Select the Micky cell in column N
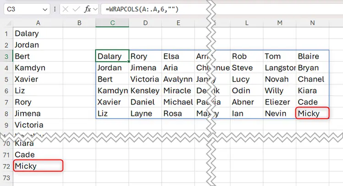The image size is (343, 186). pos(312,114)
